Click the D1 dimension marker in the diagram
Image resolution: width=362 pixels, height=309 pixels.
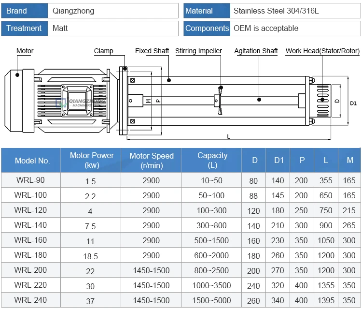[353, 103]
